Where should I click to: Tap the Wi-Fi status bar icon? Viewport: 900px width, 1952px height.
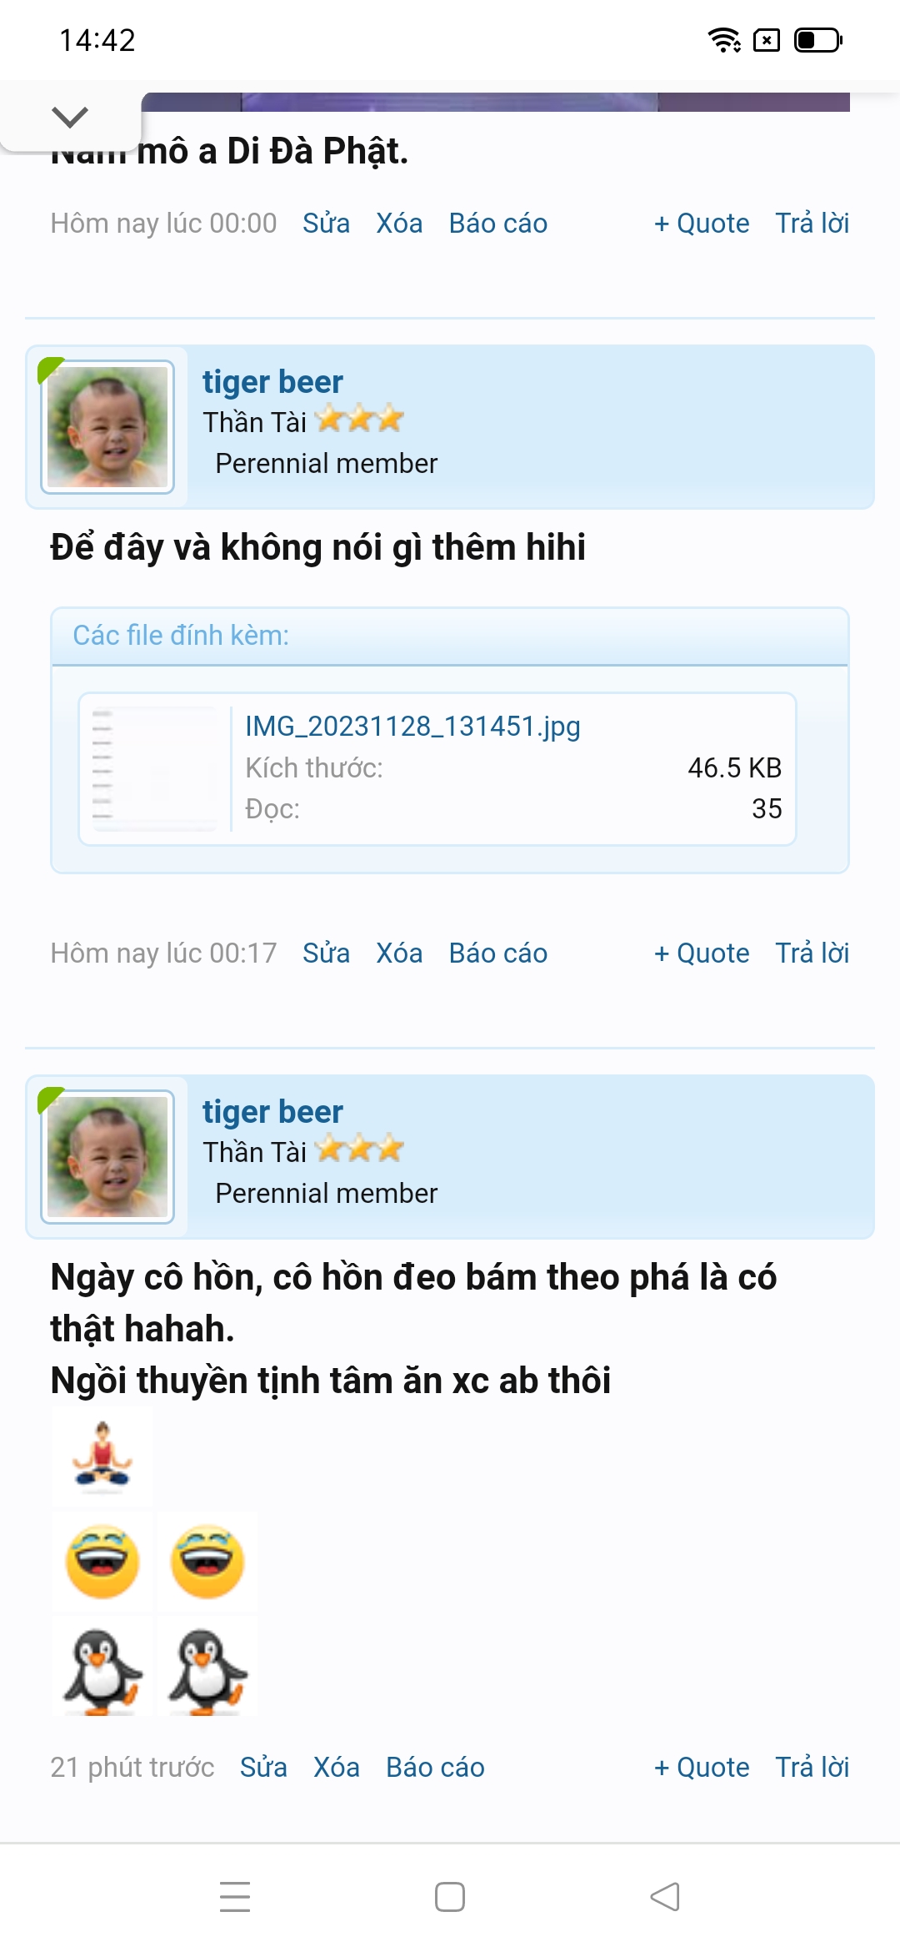(x=724, y=40)
